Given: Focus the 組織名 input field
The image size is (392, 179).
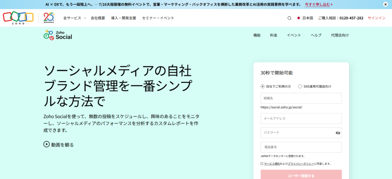Looking at the screenshot, I should click(x=301, y=98).
